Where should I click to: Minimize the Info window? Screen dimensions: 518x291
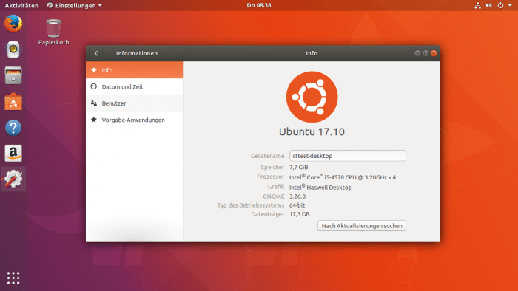tap(417, 53)
